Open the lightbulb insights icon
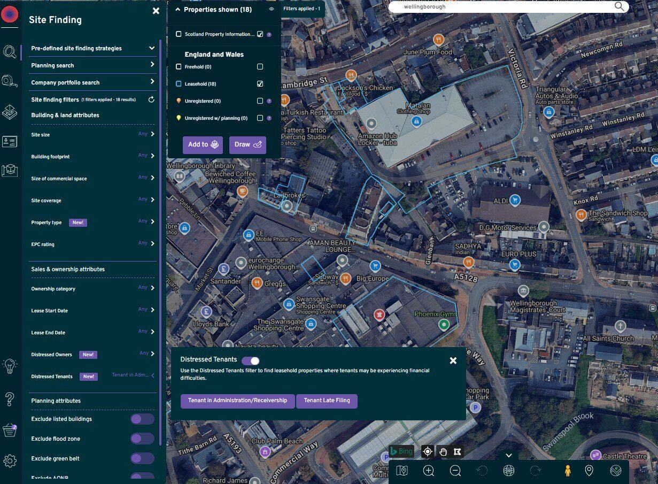Viewport: 658px width, 484px height. click(10, 366)
